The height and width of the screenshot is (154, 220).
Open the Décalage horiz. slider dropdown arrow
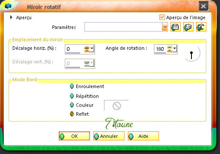coord(92,48)
